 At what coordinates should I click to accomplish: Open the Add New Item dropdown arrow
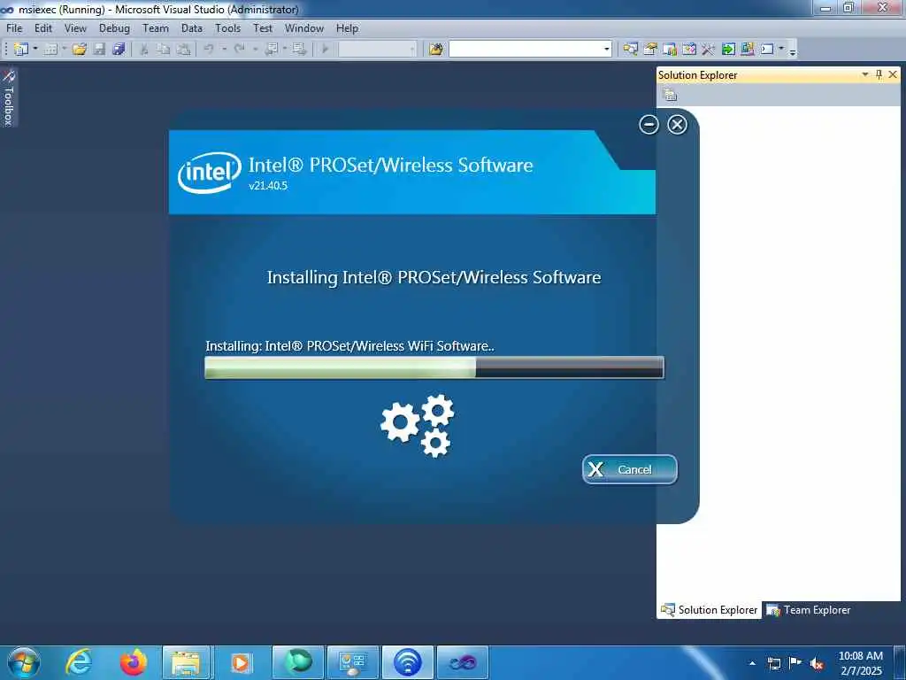click(64, 50)
